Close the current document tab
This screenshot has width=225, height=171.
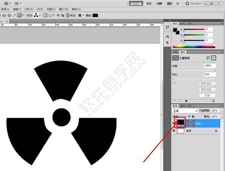7,21
